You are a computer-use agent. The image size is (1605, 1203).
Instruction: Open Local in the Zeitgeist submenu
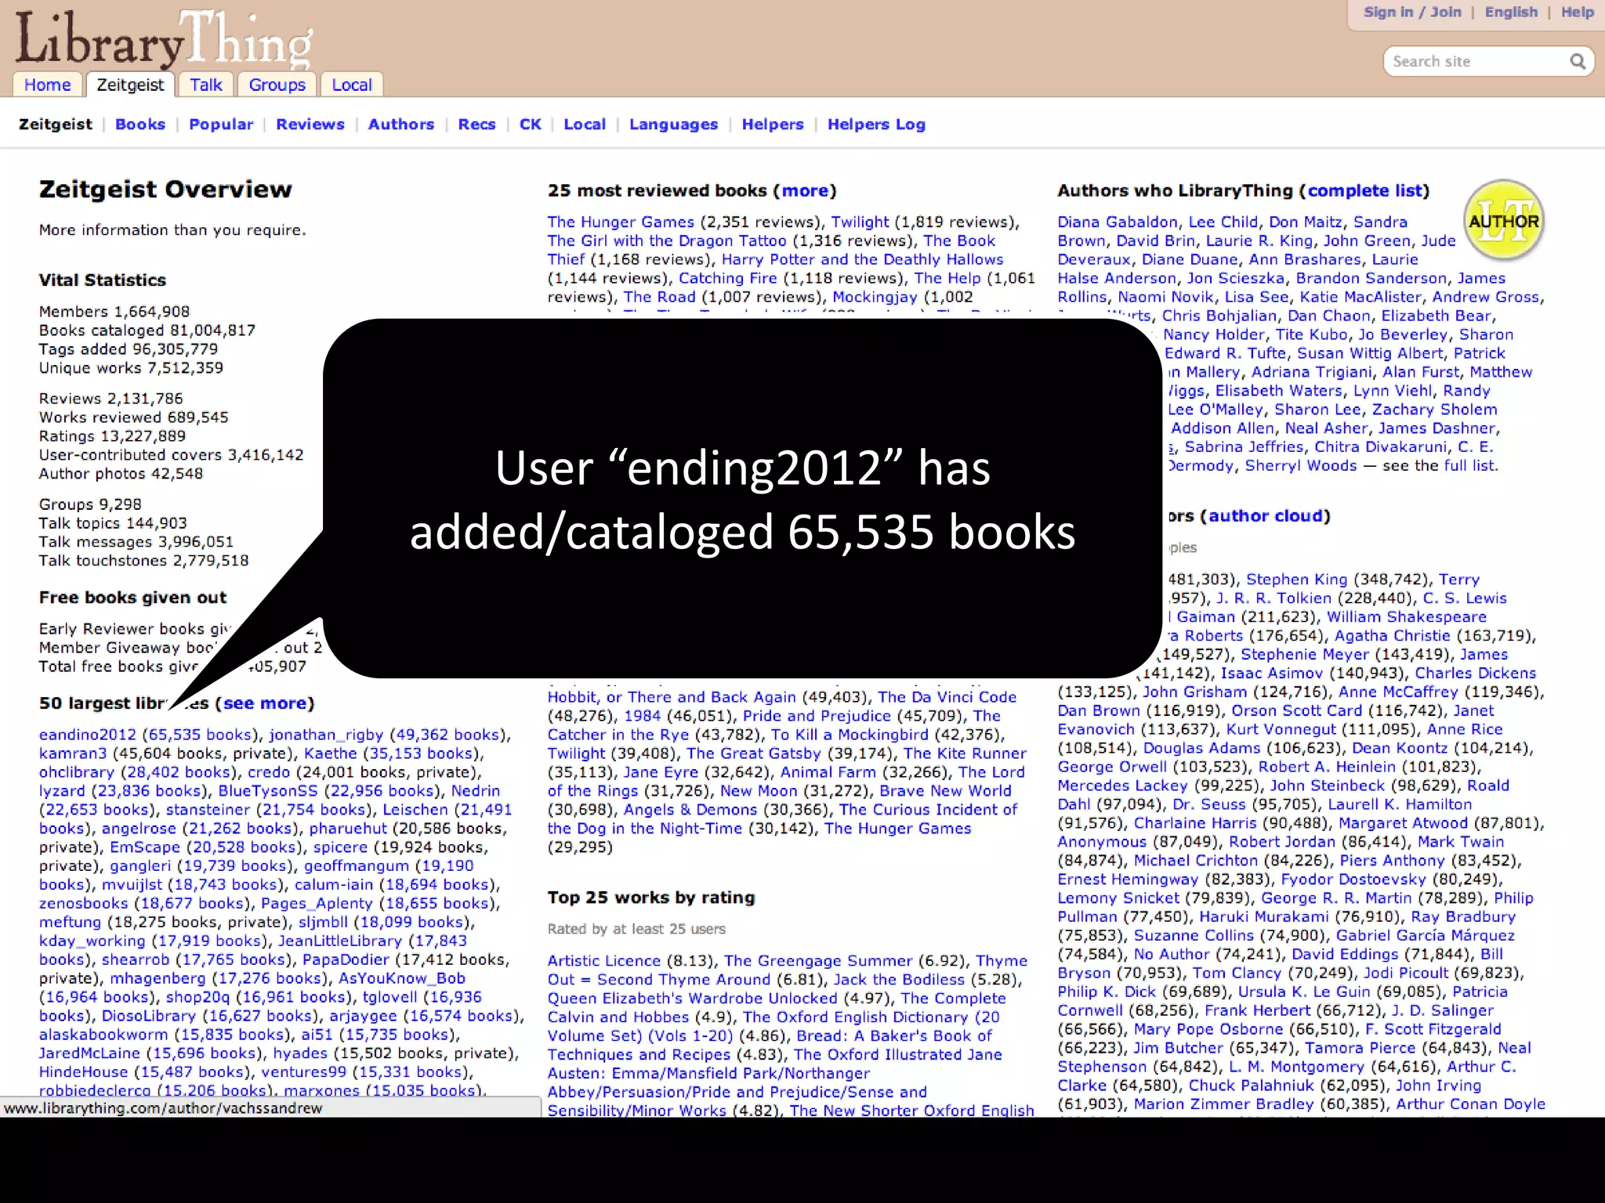585,124
